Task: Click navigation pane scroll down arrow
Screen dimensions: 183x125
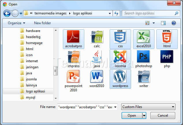Action: 56,99
